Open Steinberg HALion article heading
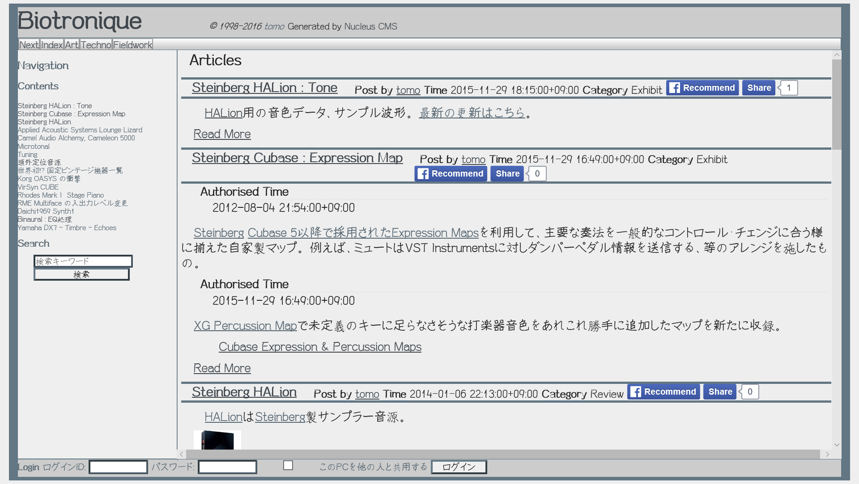The height and width of the screenshot is (484, 859). coord(244,392)
